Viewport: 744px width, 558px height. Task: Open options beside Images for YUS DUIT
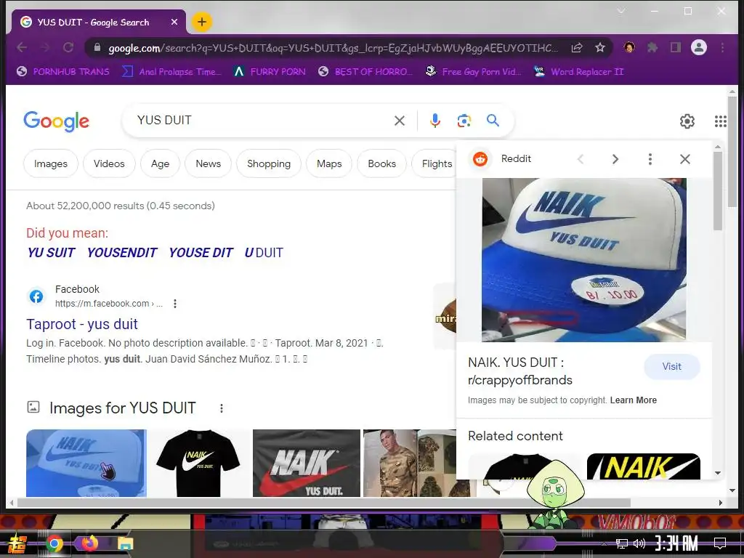(221, 408)
